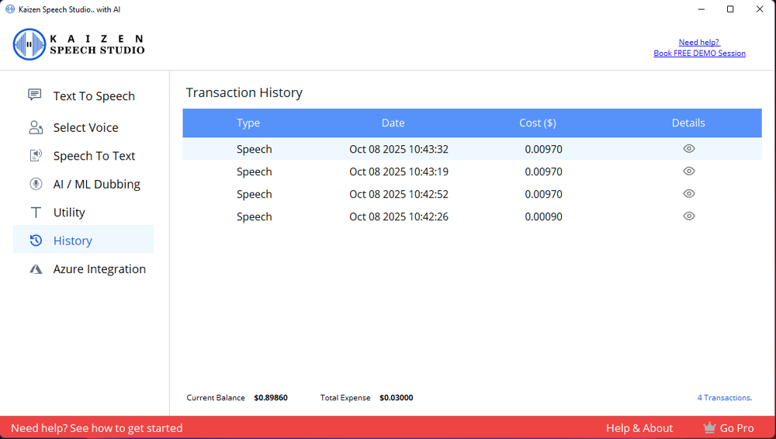
Task: Open the Speech To Text menu item
Action: (x=94, y=156)
